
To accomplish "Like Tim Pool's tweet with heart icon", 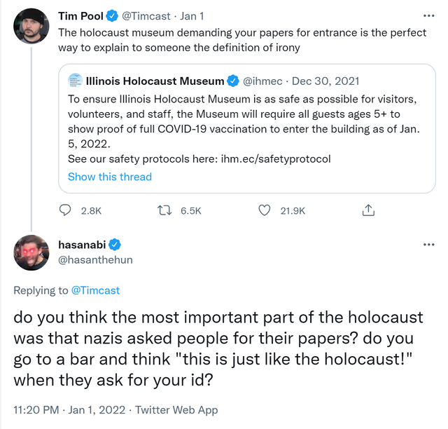I will pos(265,210).
